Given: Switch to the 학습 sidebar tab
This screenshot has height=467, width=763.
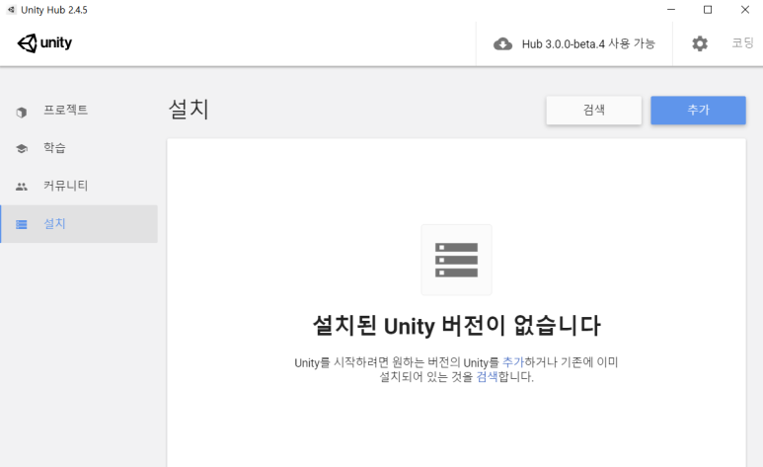Looking at the screenshot, I should click(79, 148).
